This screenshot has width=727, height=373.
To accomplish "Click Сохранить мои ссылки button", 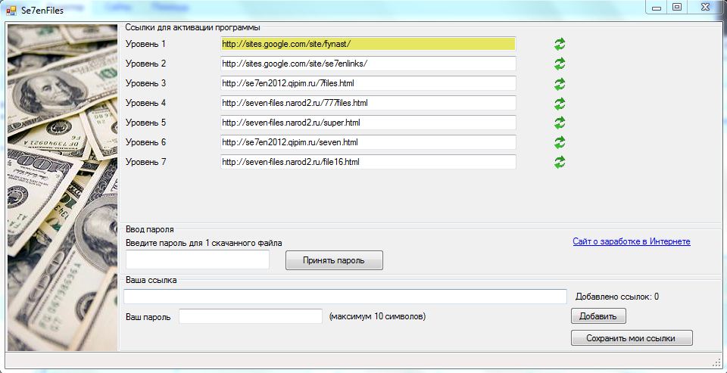I will coord(632,337).
